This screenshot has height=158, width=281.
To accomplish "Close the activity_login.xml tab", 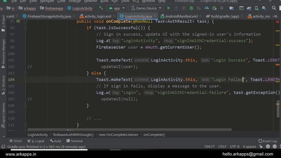I will [x=114, y=16].
